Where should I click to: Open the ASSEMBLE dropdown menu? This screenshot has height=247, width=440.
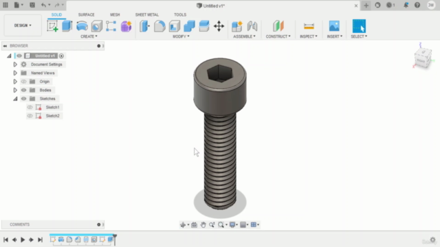point(245,36)
